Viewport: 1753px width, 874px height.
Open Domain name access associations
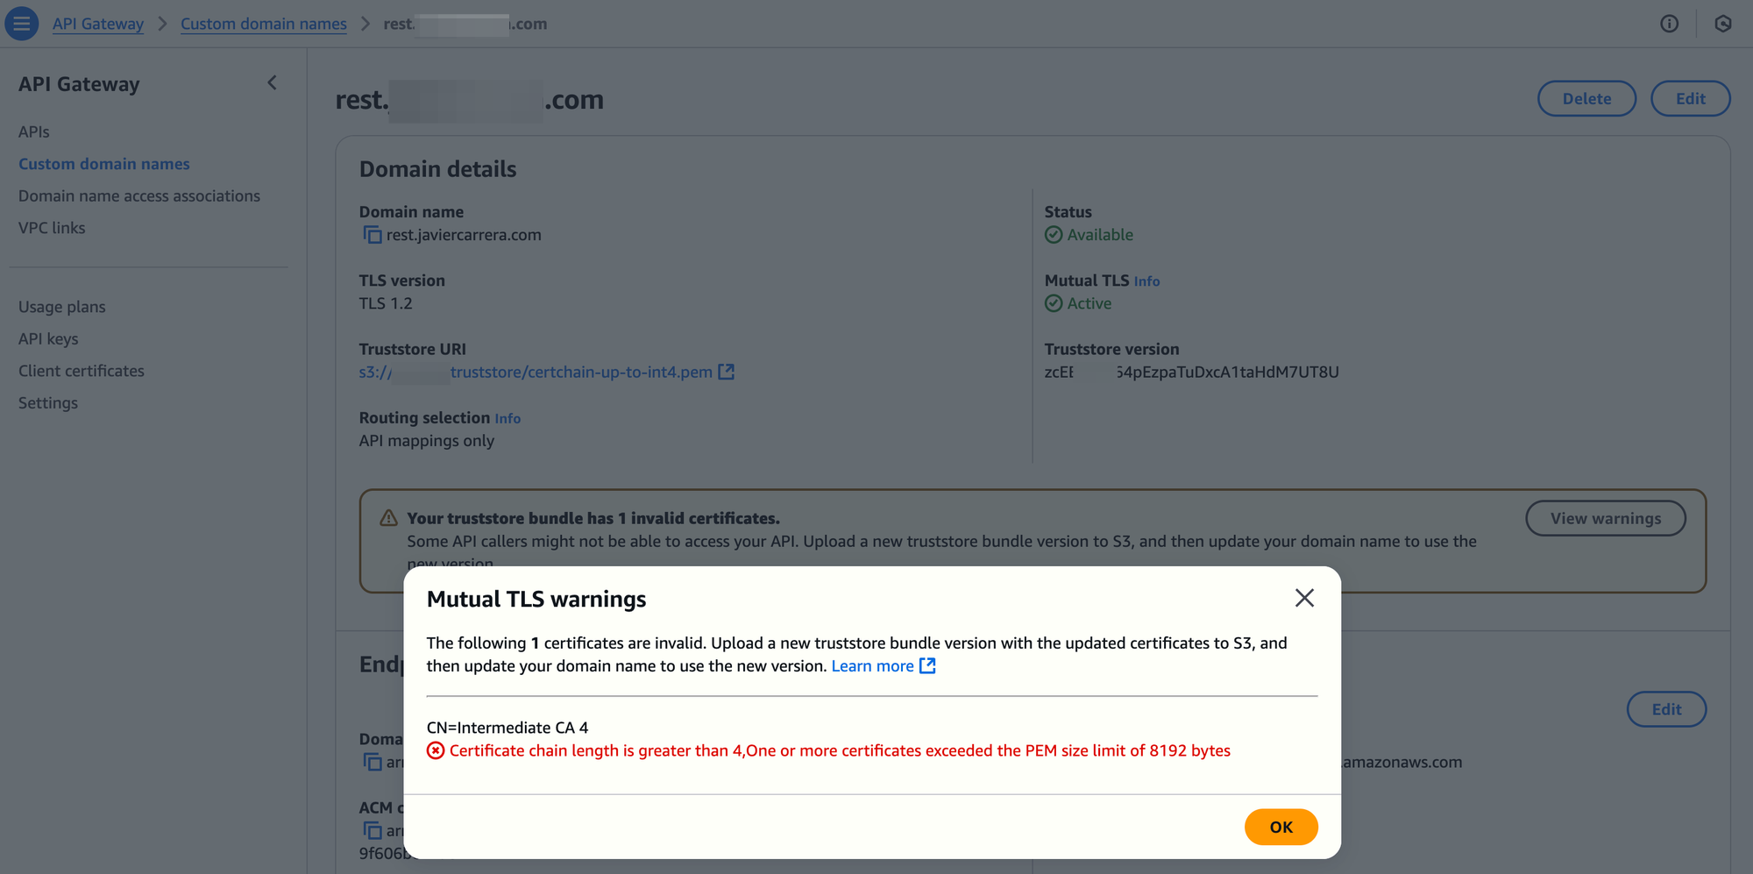point(139,195)
